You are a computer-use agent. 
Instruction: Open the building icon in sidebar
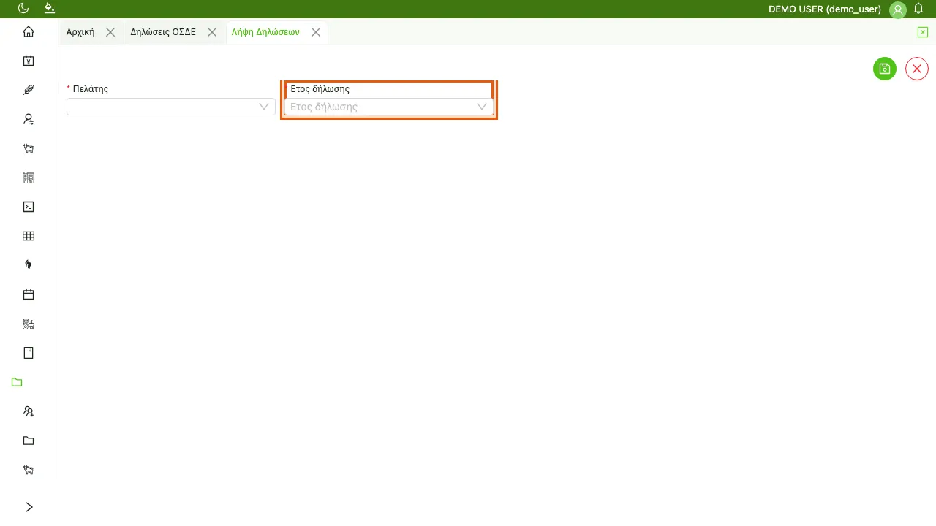tap(29, 178)
